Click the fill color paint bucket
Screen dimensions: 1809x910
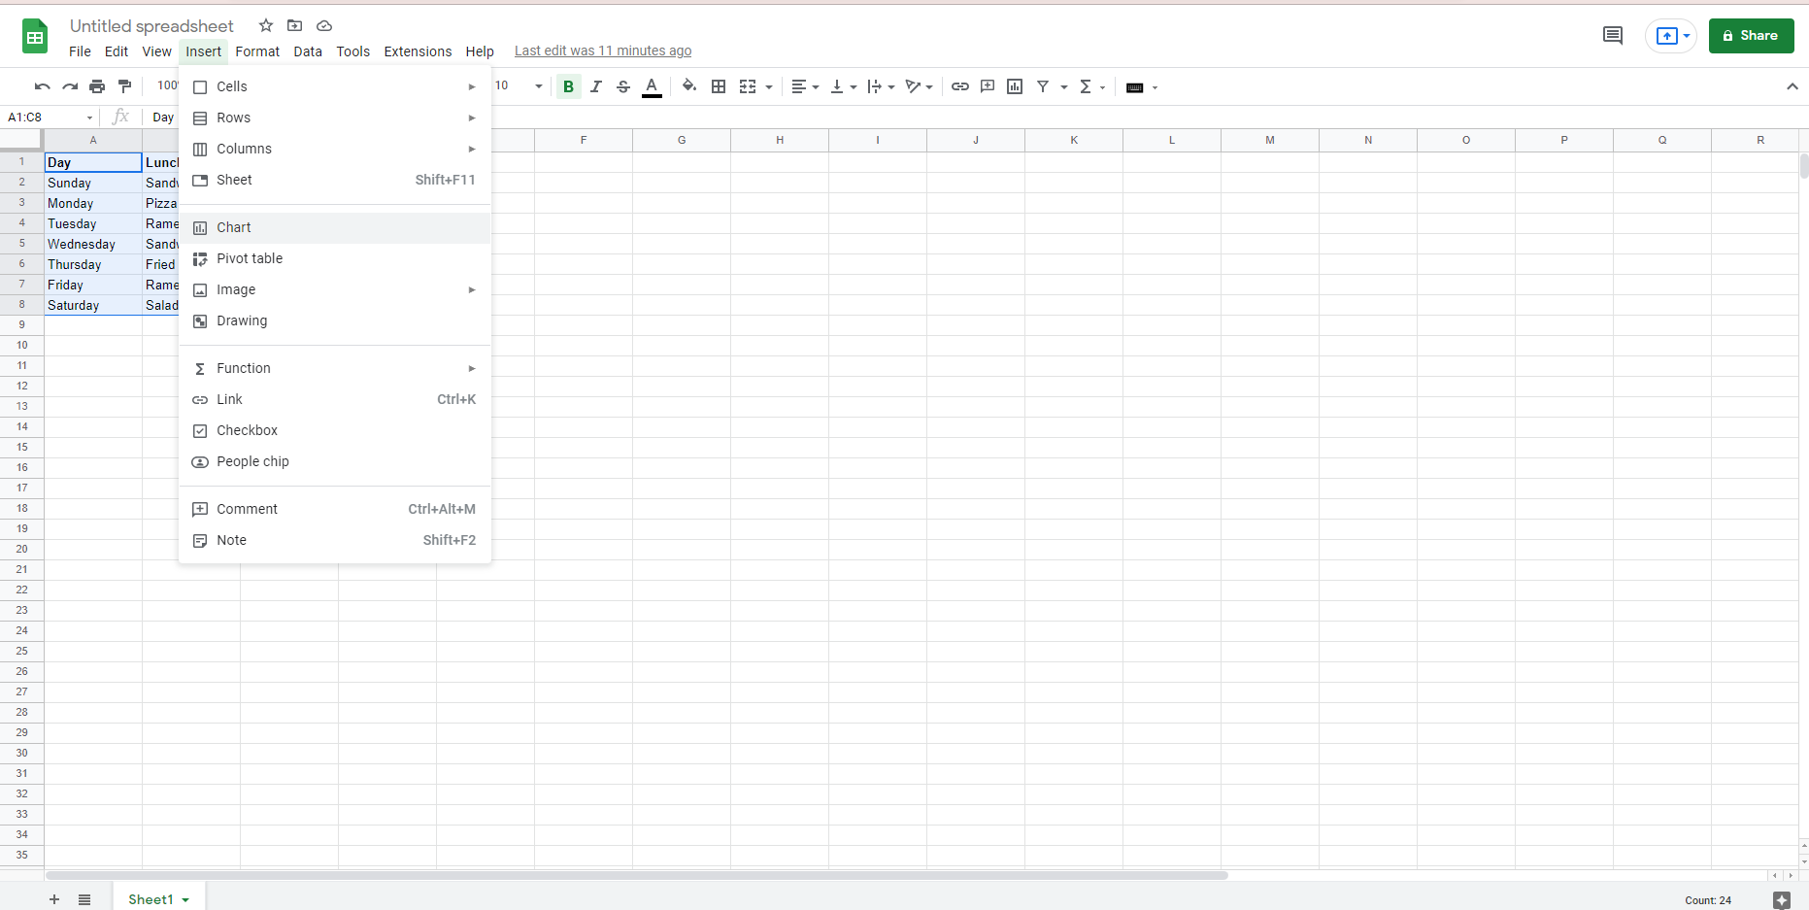(688, 86)
